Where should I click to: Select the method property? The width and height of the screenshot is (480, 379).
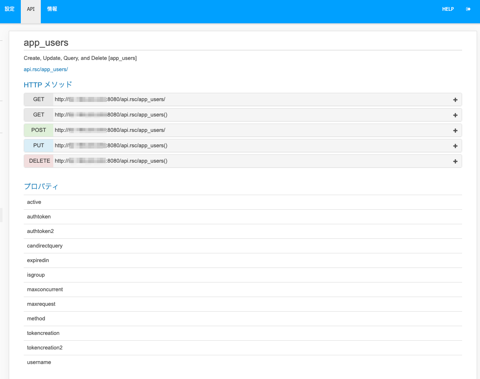point(243,319)
